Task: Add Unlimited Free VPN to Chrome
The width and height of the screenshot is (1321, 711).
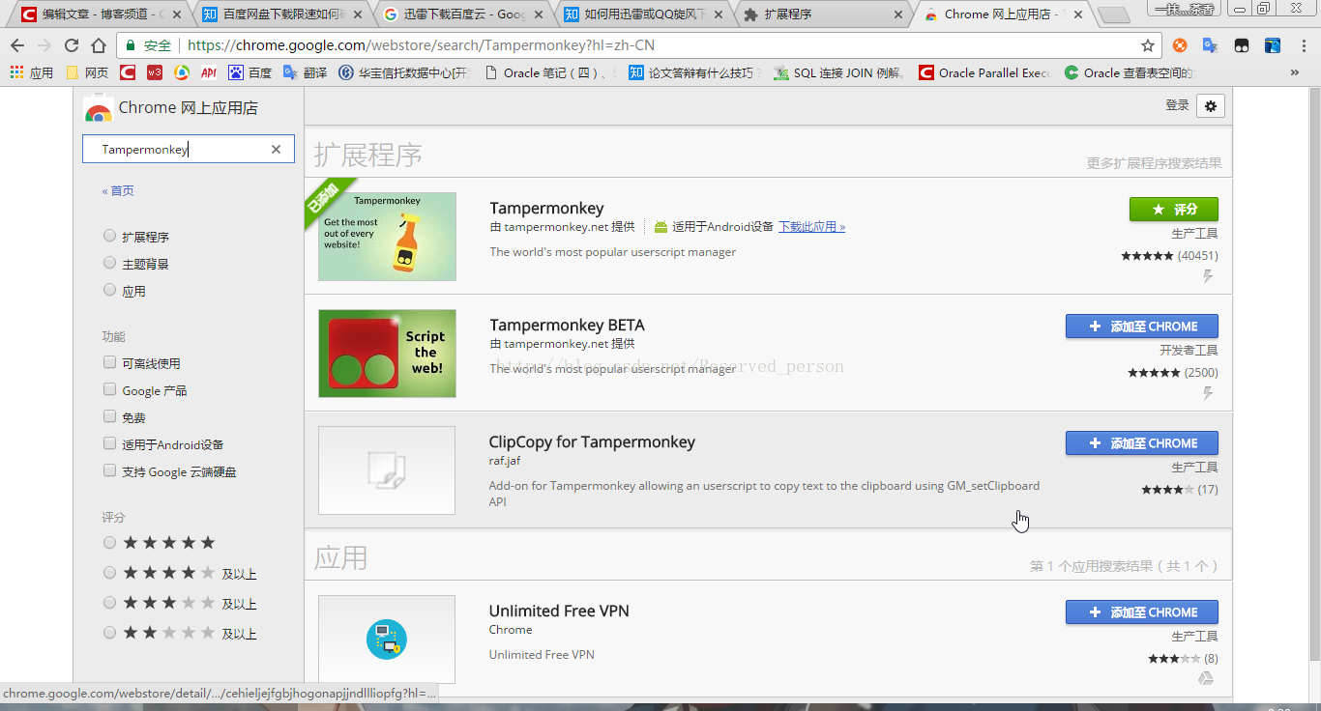Action: [1142, 611]
